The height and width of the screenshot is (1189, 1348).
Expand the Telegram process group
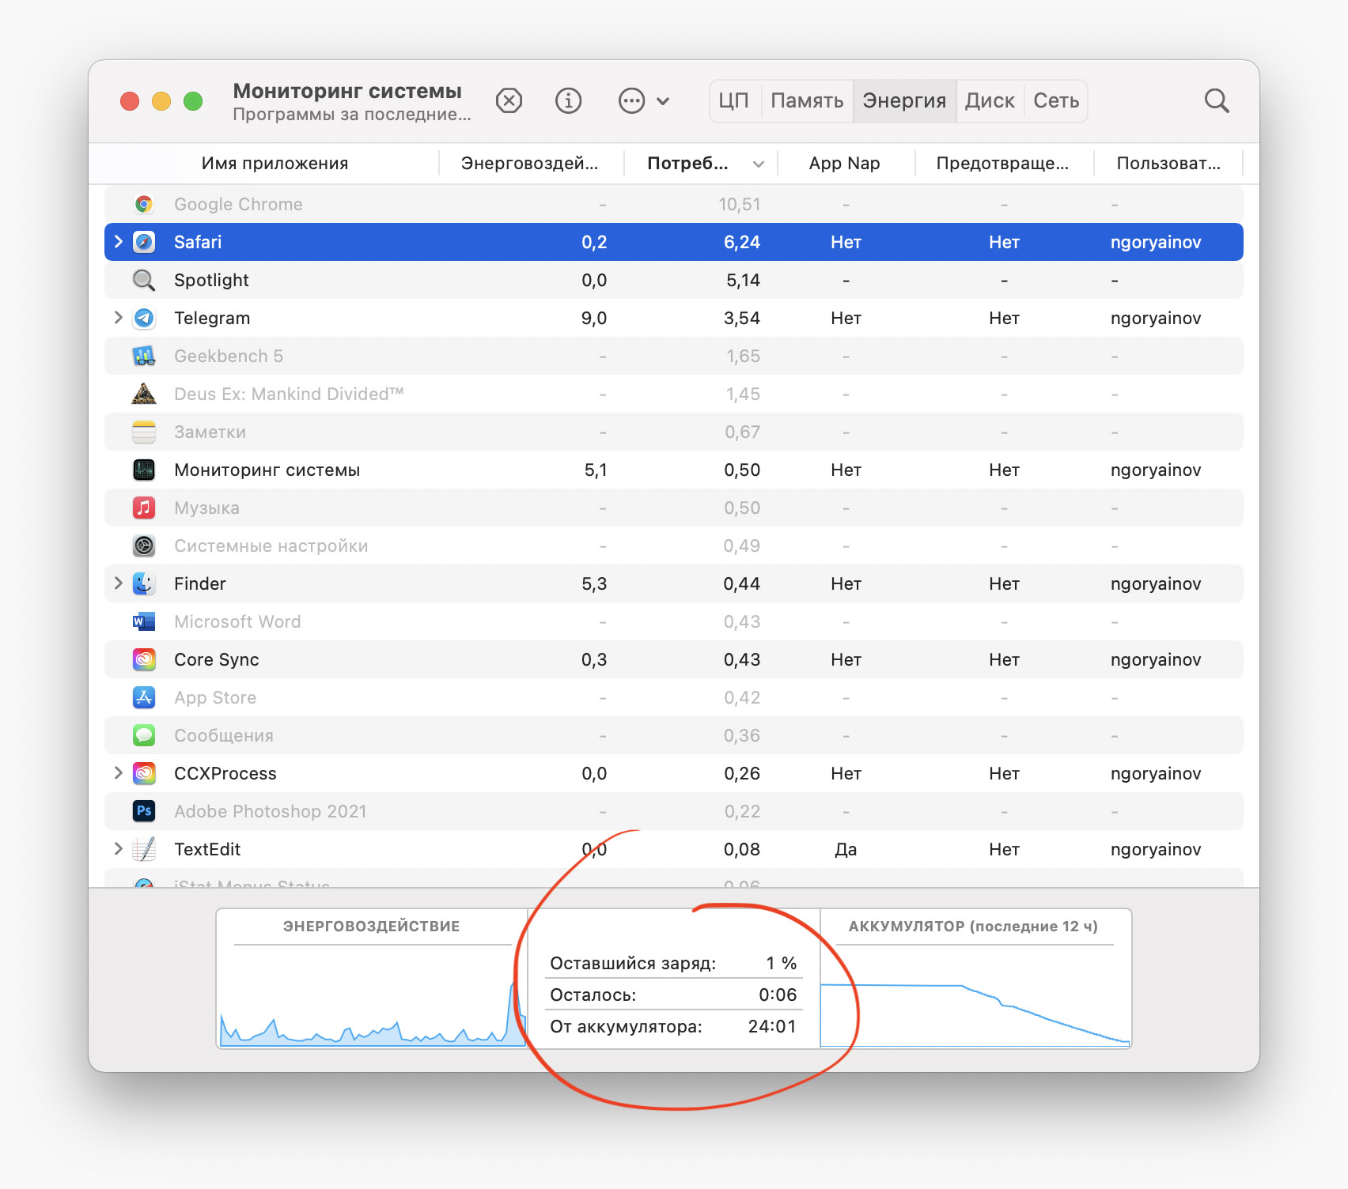pyautogui.click(x=119, y=318)
